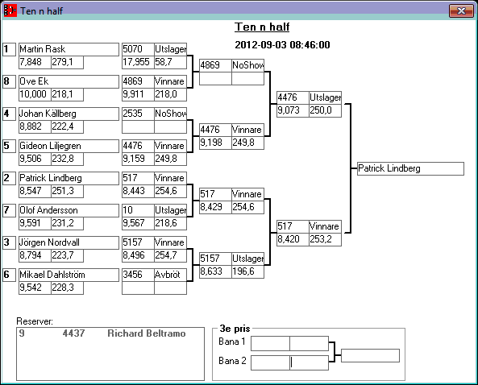
Task: Click the Gideon Liljegren name field
Action: [69, 147]
